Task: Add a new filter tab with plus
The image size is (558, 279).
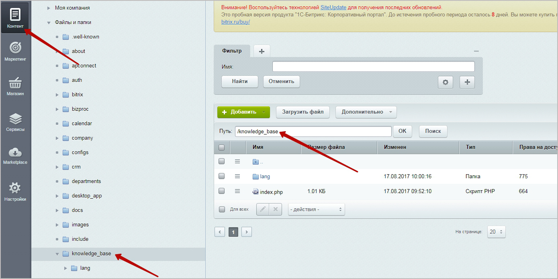Action: click(x=262, y=51)
